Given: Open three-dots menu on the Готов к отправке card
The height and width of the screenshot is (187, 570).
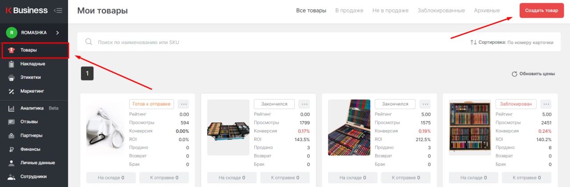Looking at the screenshot, I should pyautogui.click(x=183, y=104).
